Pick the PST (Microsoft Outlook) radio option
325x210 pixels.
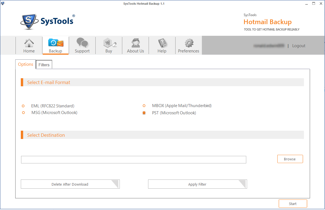144,113
